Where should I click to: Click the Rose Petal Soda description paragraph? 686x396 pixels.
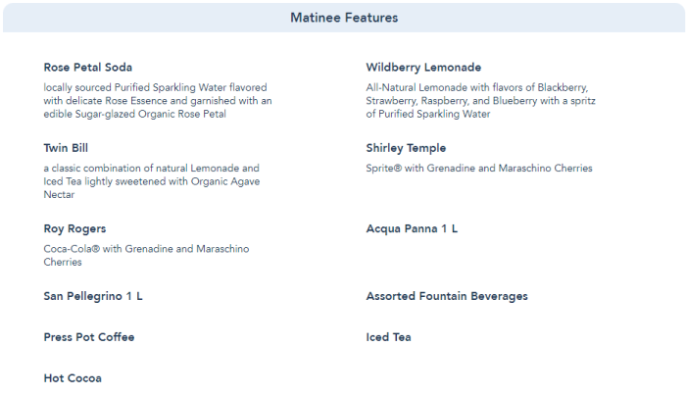coord(158,101)
